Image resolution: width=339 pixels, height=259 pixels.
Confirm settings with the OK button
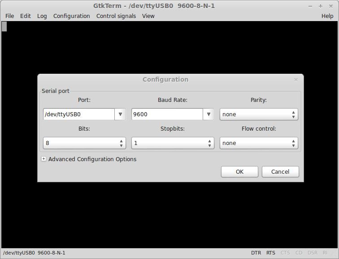(239, 172)
